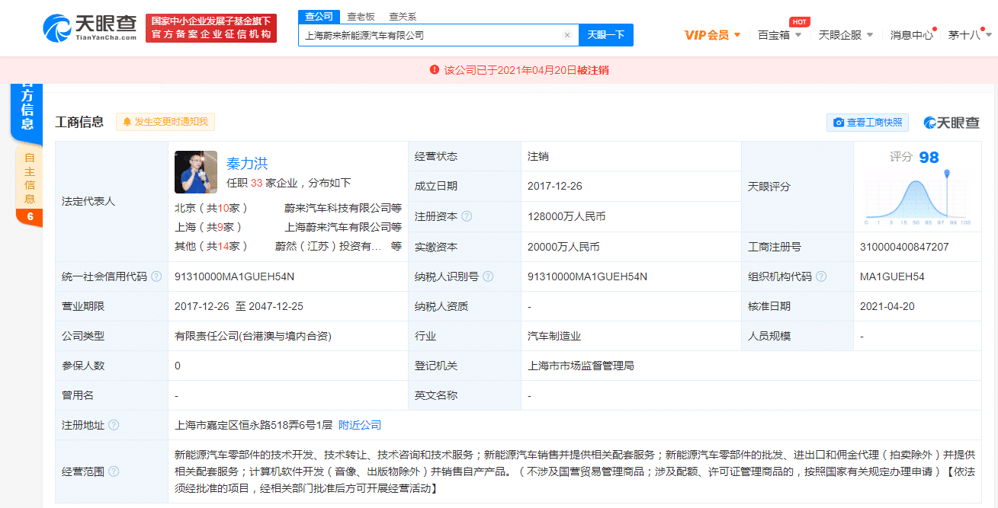Click help icon next to 注册资本
The width and height of the screenshot is (998, 508).
pos(467,216)
